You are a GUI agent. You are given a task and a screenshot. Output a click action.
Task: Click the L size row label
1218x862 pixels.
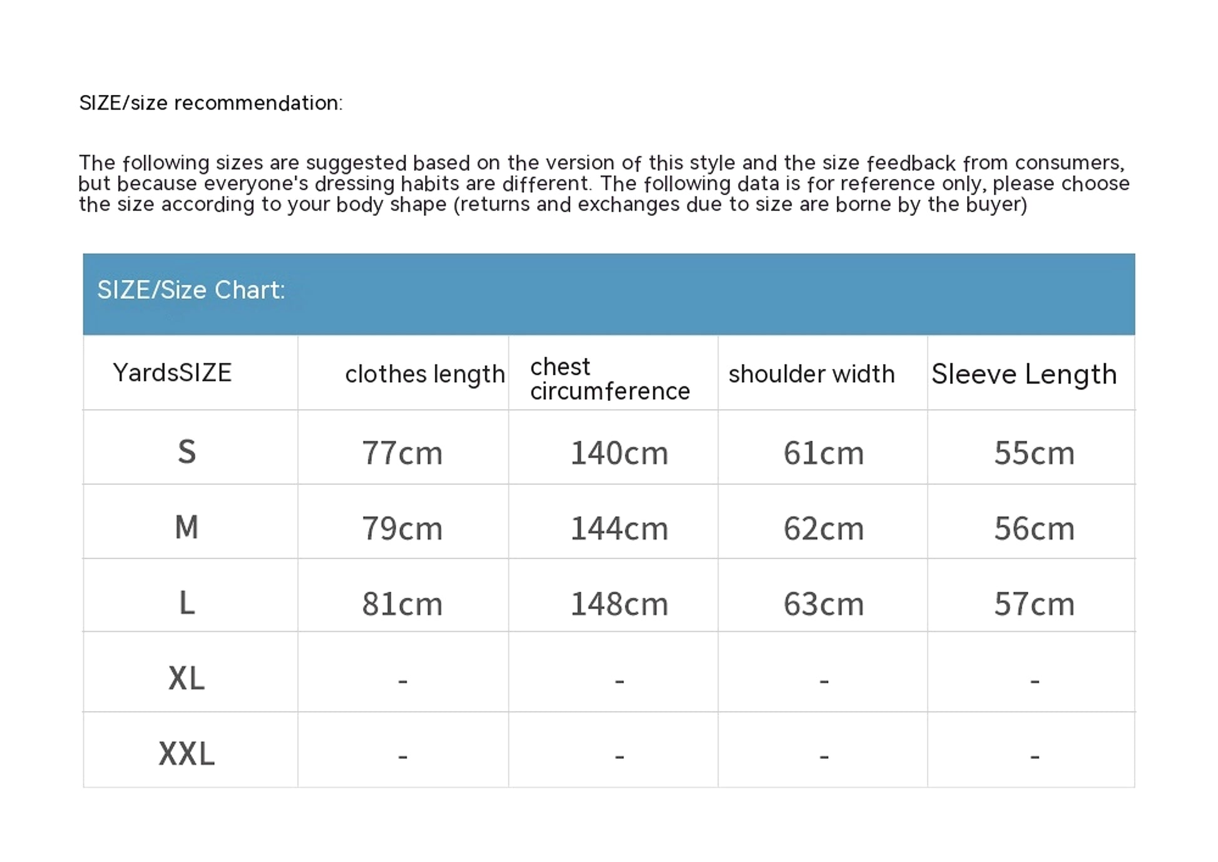point(187,603)
